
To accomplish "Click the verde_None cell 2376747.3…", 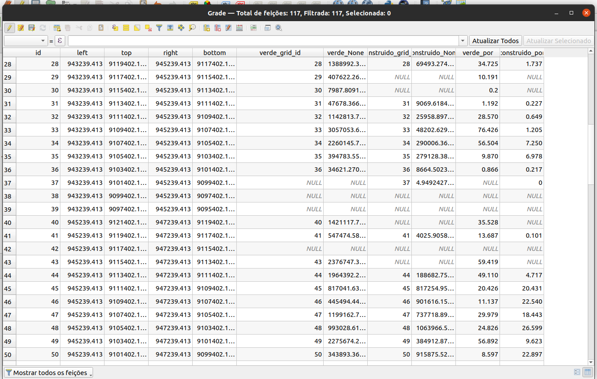I will 346,262.
